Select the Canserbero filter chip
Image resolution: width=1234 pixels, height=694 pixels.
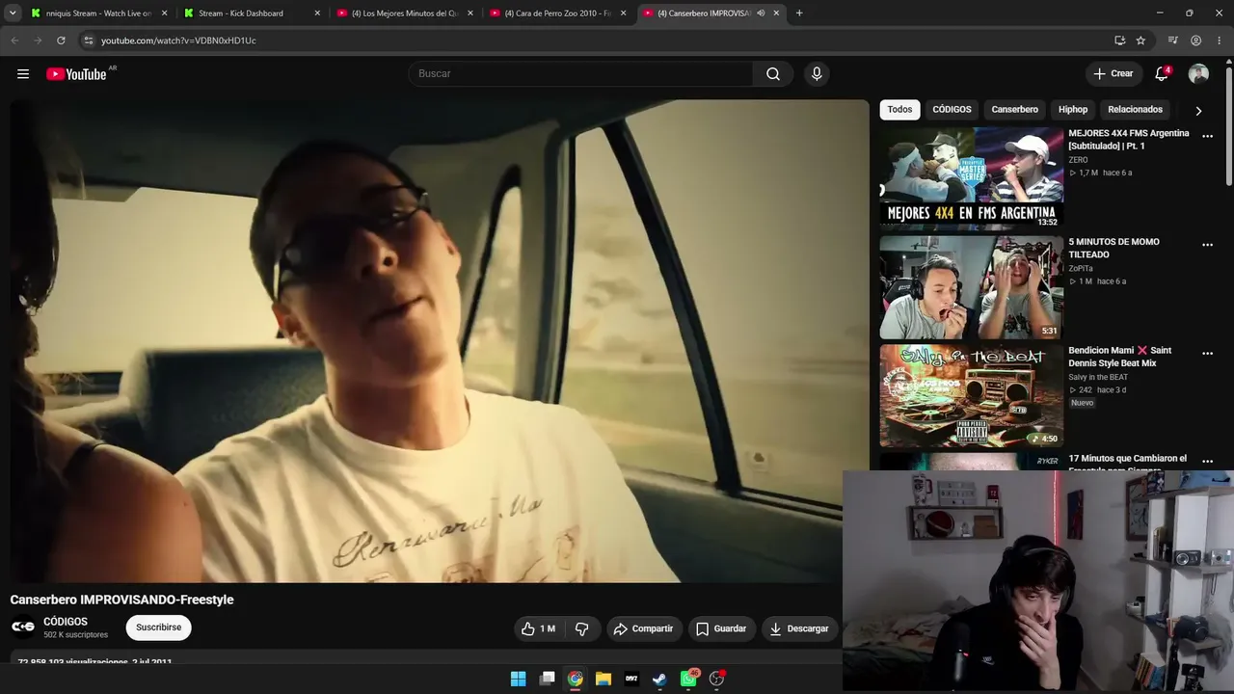click(x=1015, y=110)
